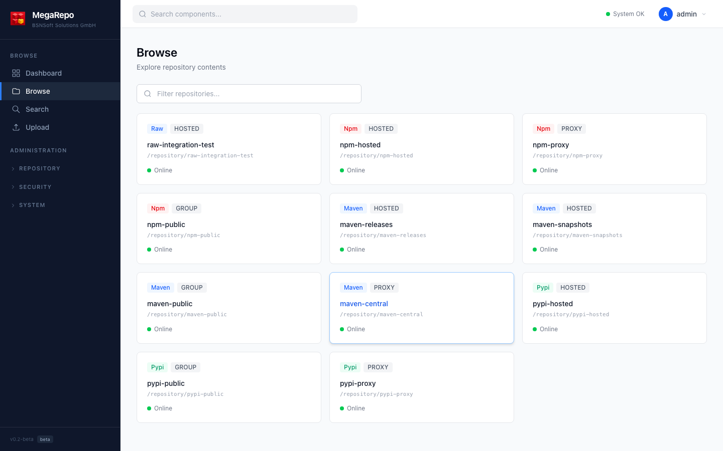Click the magnifier icon in Filter repositories
723x451 pixels.
(x=148, y=94)
